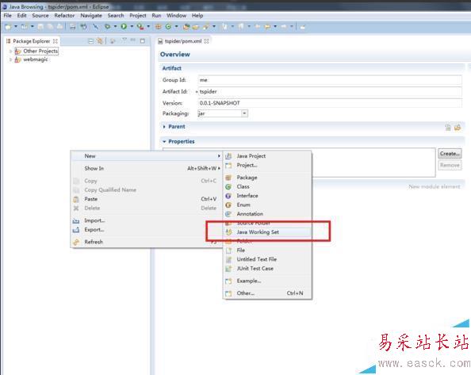Viewport: 471px width, 375px height.
Task: Click the Other Projects folder icon
Action: (x=18, y=52)
